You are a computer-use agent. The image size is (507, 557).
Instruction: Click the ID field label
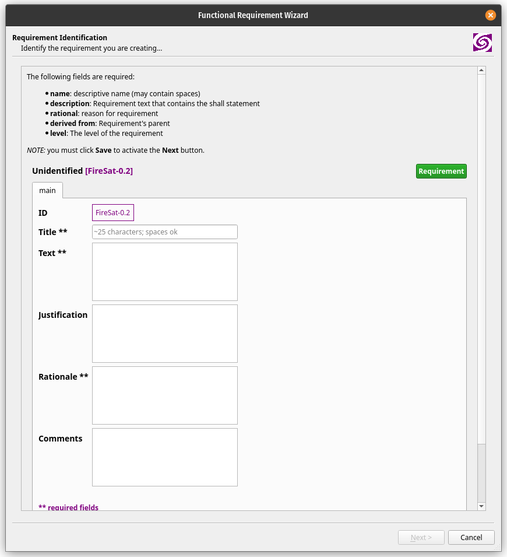coord(43,213)
